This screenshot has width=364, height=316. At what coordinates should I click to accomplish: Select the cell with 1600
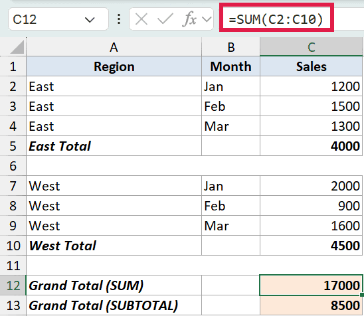pos(311,226)
